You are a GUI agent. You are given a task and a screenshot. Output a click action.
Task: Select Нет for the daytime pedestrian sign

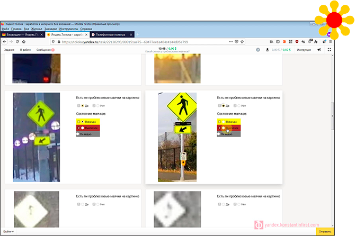click(239, 106)
